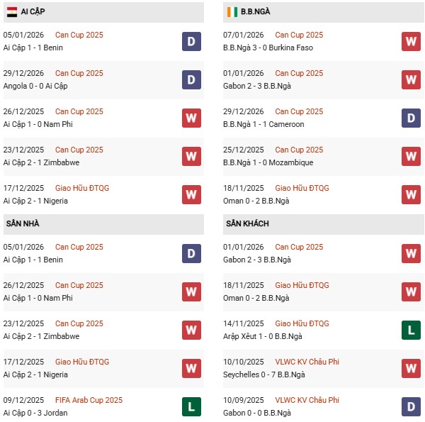Click D badge for Gabon 0-0 B.B.Ngà

point(412,406)
